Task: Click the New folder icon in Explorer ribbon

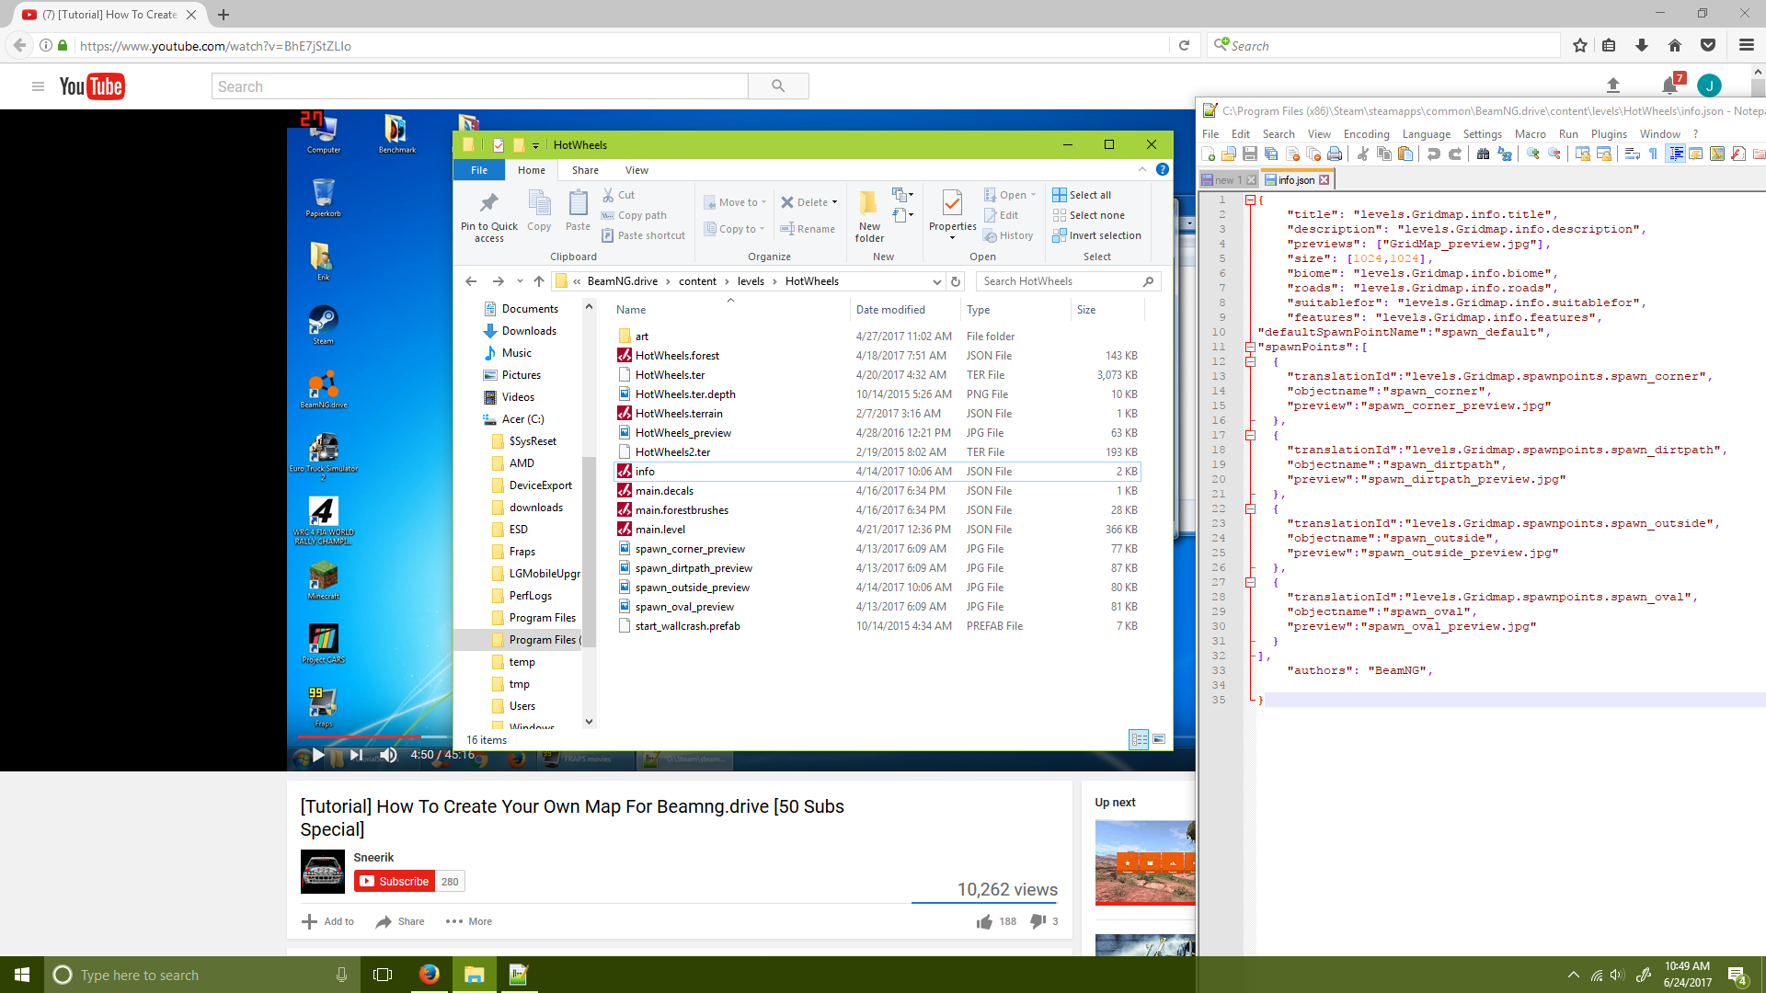Action: [869, 217]
